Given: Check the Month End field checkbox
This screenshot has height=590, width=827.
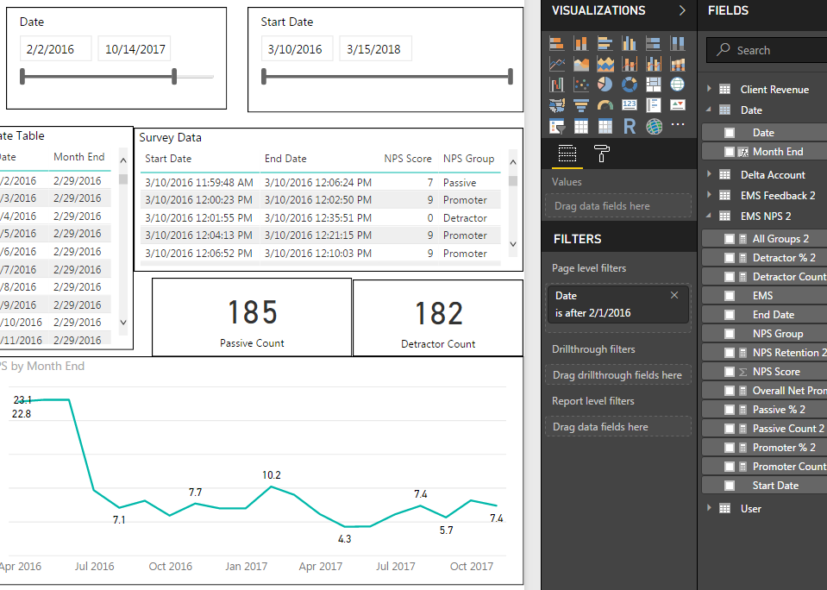Looking at the screenshot, I should [730, 152].
